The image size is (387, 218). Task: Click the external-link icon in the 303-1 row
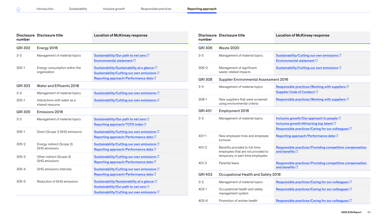coord(158,100)
